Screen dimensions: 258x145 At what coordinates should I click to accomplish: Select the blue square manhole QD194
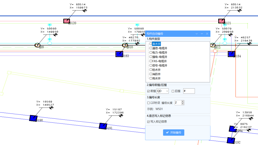point(233,129)
